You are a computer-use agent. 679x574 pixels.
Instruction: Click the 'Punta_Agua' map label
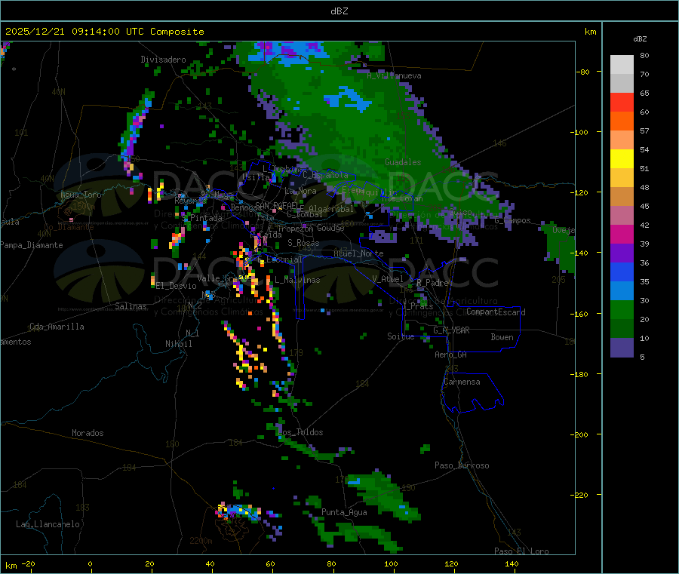344,513
